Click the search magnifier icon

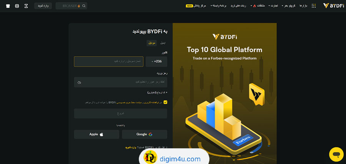(x=84, y=6)
